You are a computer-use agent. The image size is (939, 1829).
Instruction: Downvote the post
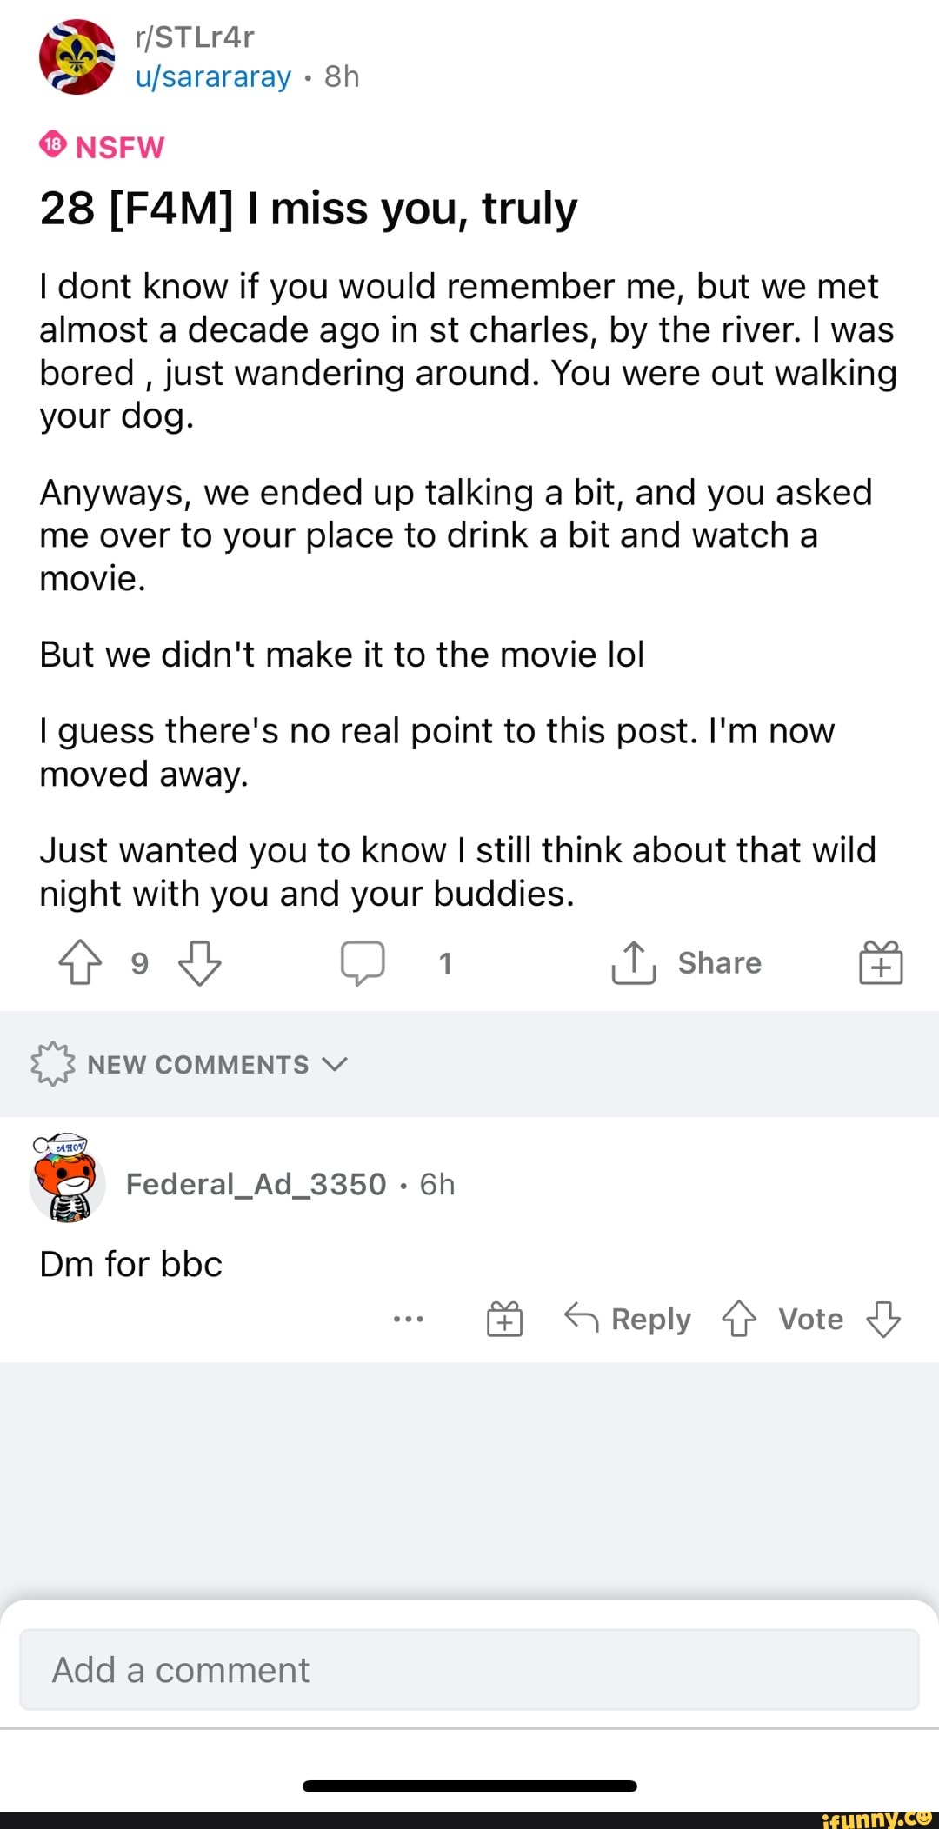click(199, 963)
